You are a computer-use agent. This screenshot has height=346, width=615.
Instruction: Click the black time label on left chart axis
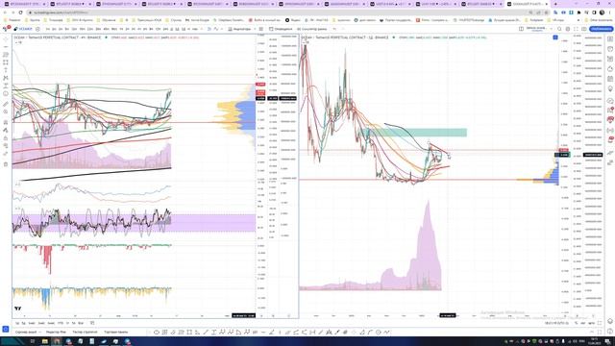coord(243,315)
